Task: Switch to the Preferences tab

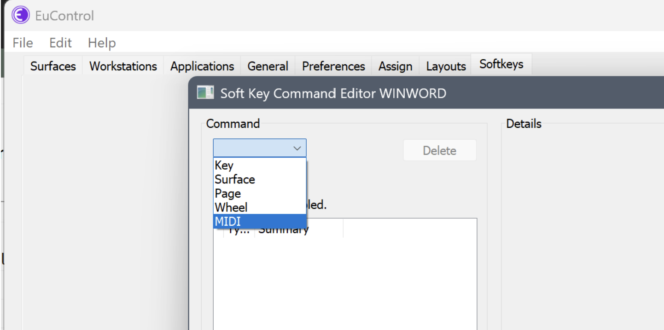Action: click(333, 66)
